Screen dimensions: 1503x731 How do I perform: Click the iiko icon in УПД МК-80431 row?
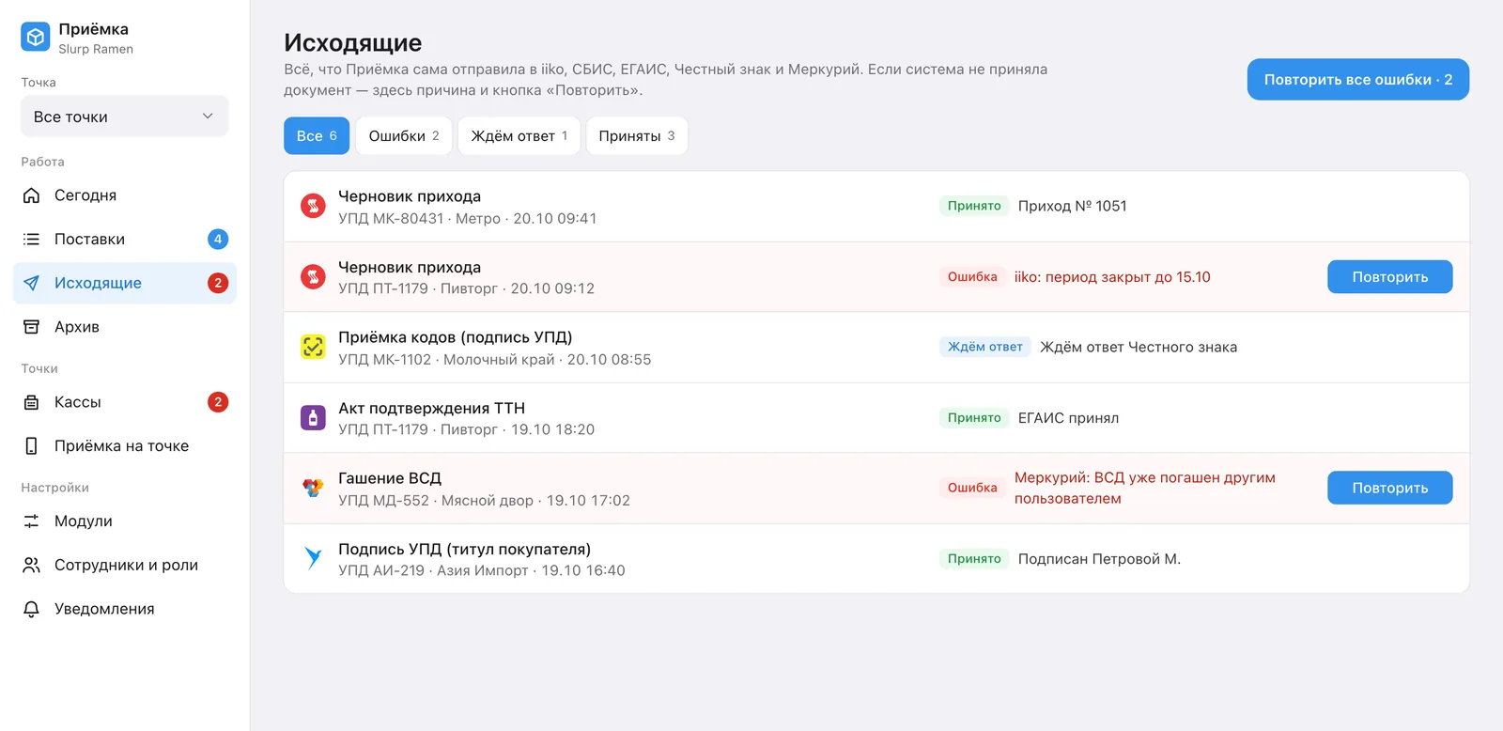(x=313, y=206)
